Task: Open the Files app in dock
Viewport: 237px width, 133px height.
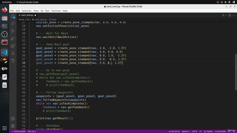Action: (4, 18)
